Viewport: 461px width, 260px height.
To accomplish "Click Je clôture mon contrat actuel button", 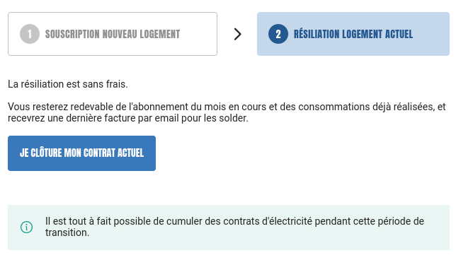I will point(81,153).
